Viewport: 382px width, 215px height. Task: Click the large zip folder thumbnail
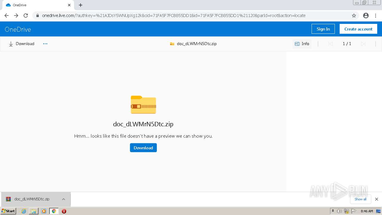tap(143, 105)
